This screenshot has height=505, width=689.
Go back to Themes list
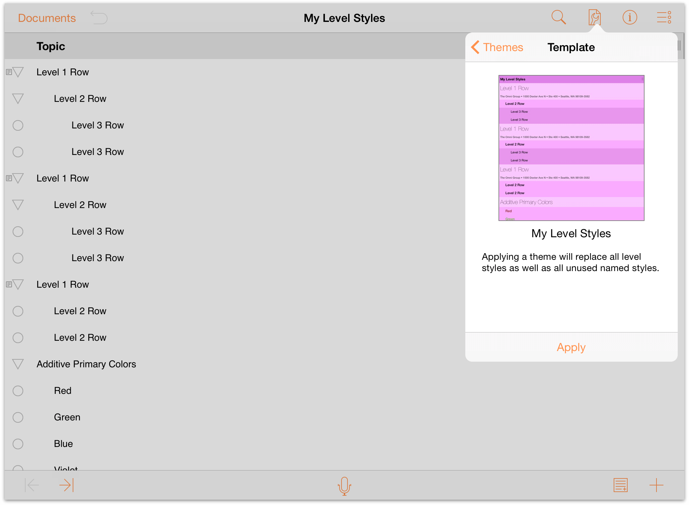click(497, 47)
